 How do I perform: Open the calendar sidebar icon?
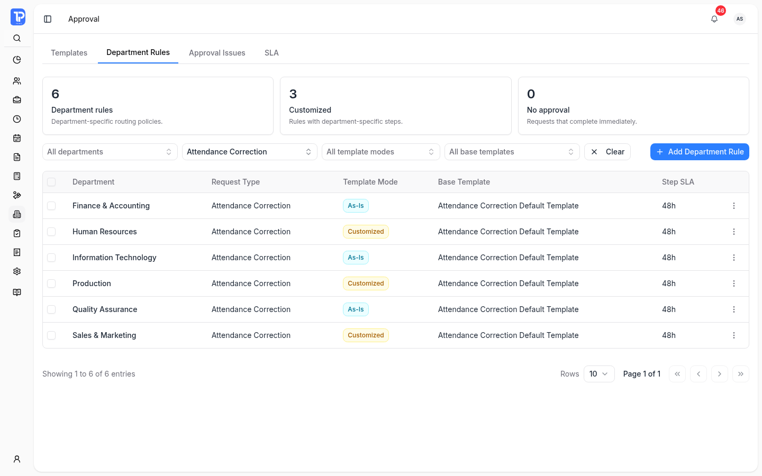17,138
